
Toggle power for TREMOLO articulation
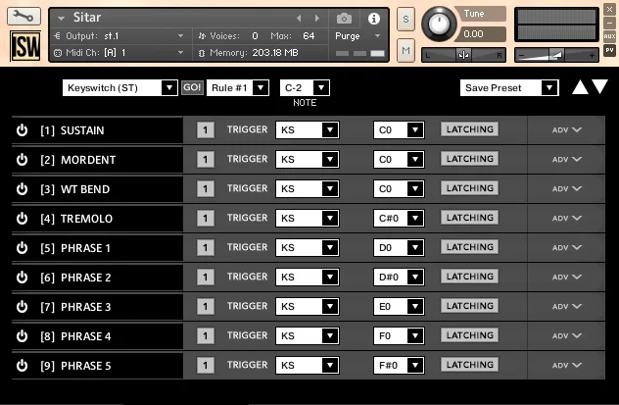tap(23, 218)
